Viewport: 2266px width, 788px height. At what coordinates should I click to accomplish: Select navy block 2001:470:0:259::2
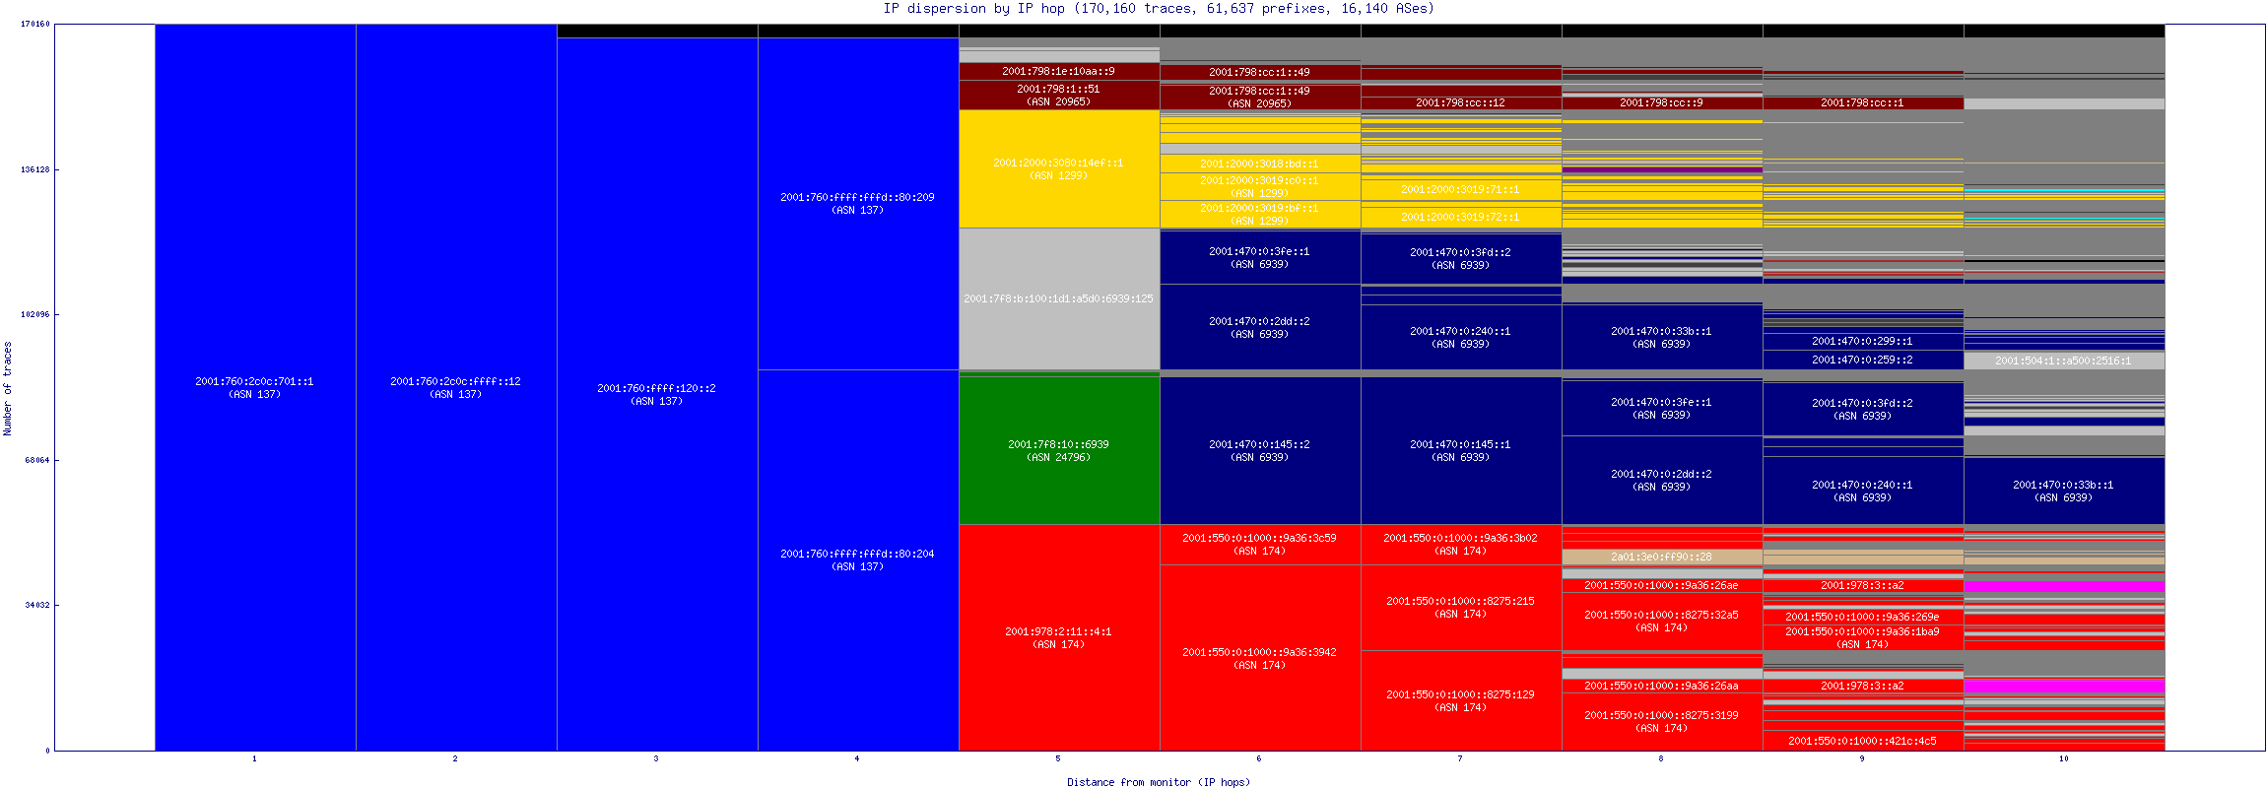click(1863, 360)
